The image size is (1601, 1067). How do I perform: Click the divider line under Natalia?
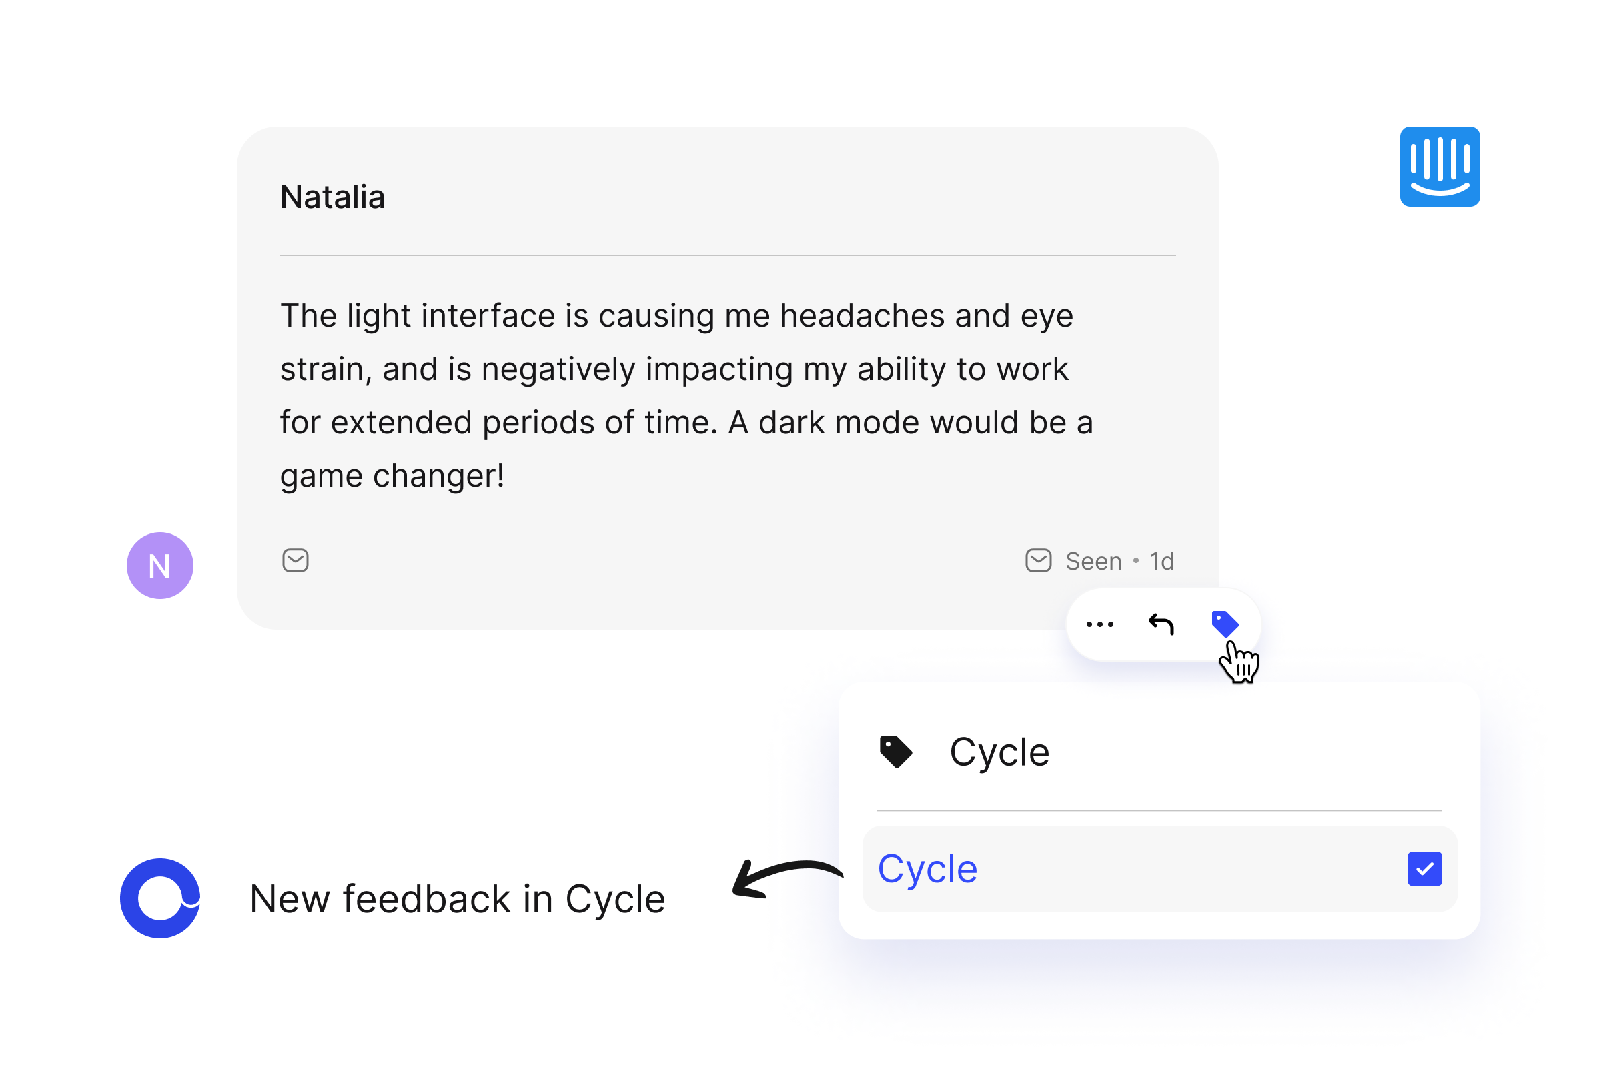(728, 255)
